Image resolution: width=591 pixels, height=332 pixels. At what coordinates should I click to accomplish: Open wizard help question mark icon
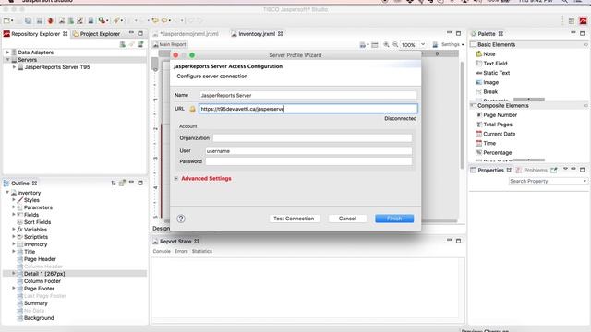click(181, 219)
